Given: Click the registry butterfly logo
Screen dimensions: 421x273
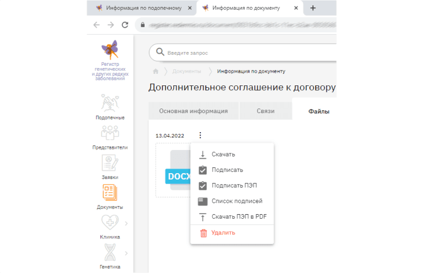Looking at the screenshot, I should pos(110,50).
